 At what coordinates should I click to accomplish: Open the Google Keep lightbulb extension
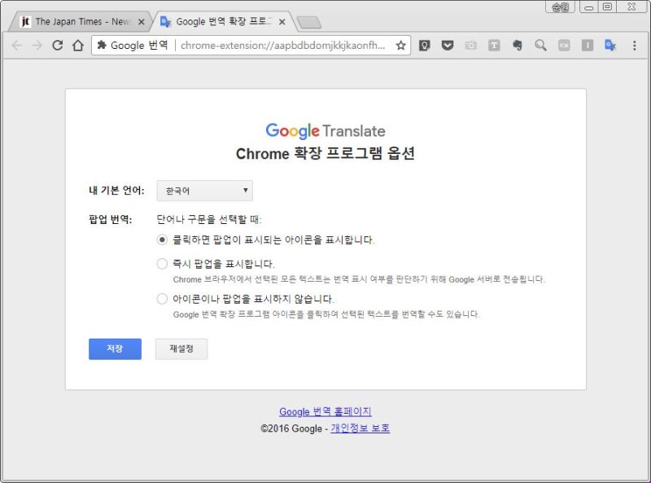424,46
